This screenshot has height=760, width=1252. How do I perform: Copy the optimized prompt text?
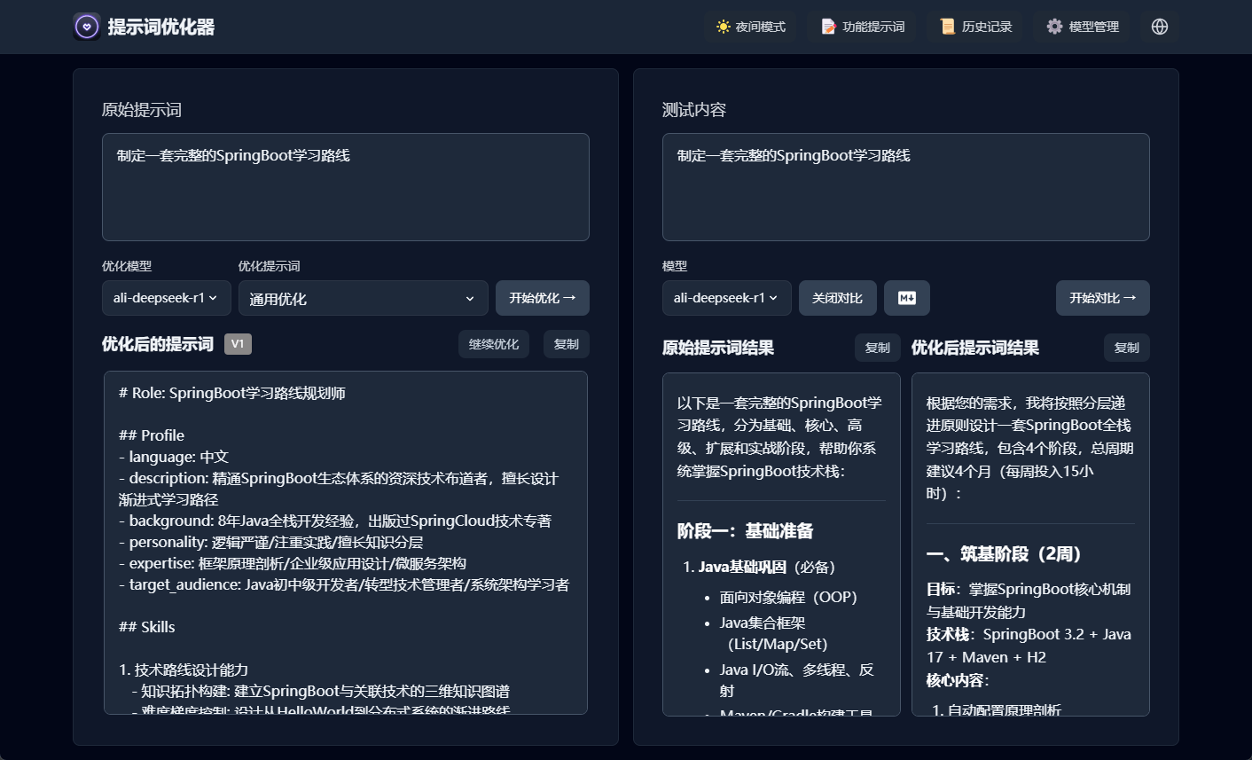[566, 344]
